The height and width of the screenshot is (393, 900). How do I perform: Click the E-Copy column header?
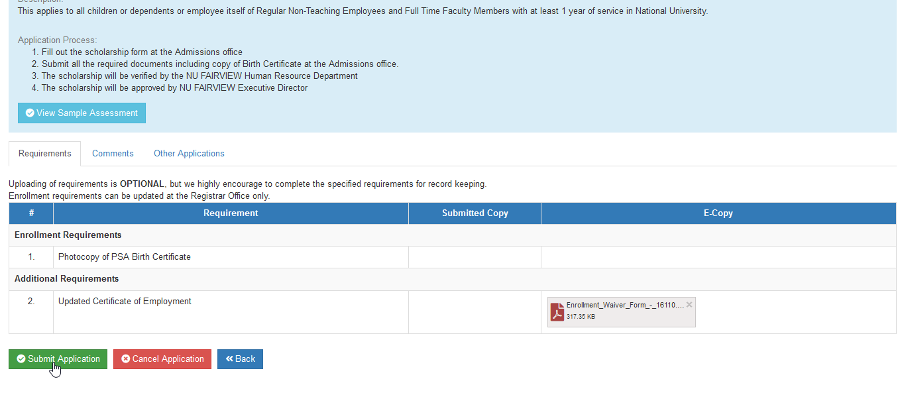click(718, 213)
